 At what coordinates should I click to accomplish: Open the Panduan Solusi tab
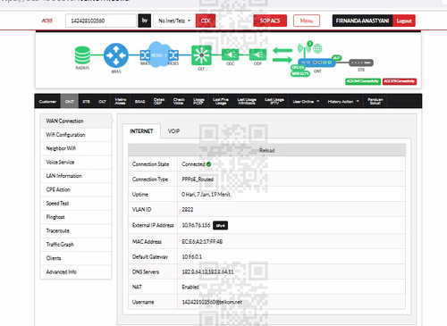click(375, 102)
